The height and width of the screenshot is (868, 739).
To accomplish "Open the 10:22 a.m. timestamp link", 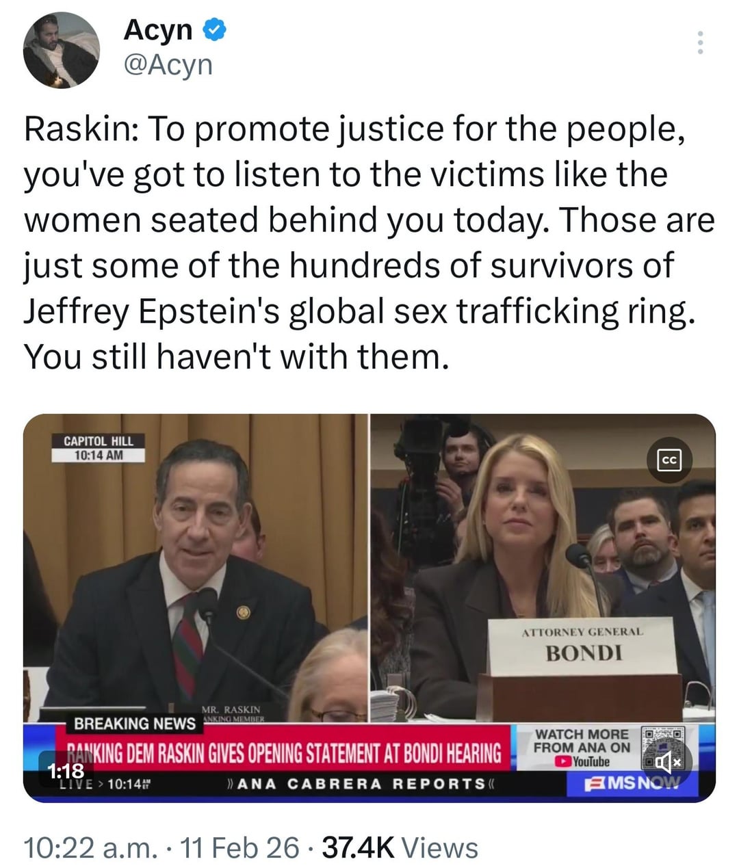I will coord(91,848).
